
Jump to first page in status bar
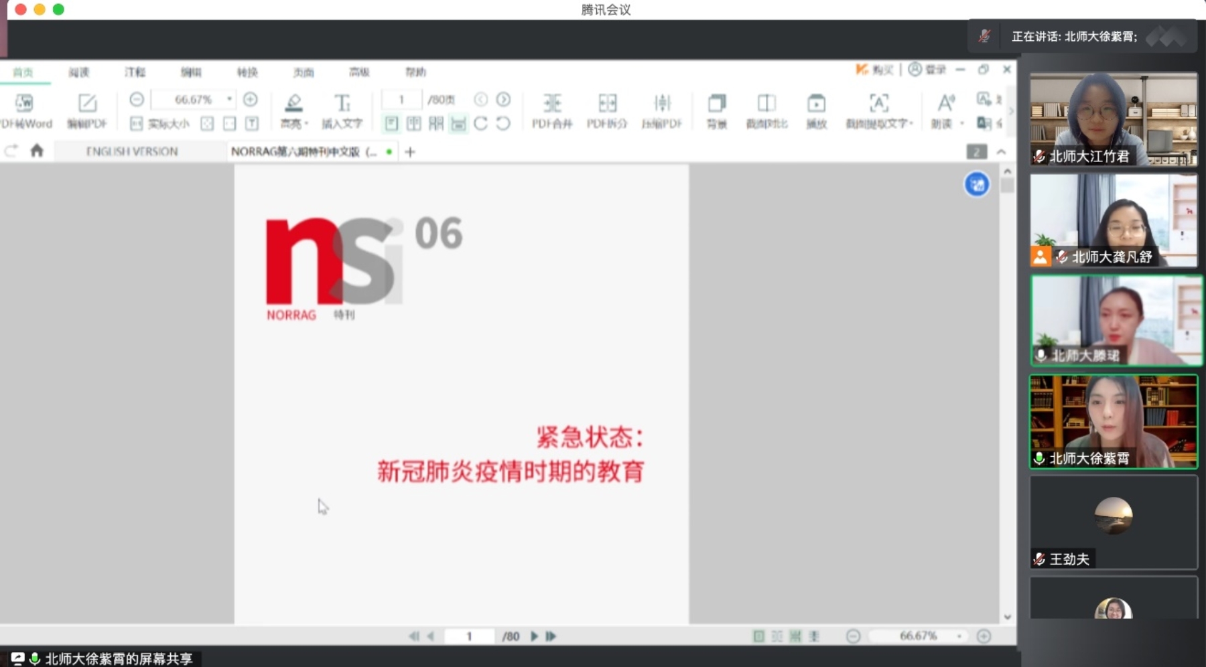[414, 636]
